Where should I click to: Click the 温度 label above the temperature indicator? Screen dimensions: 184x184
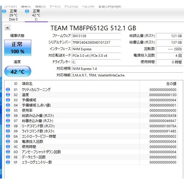(x=17, y=62)
